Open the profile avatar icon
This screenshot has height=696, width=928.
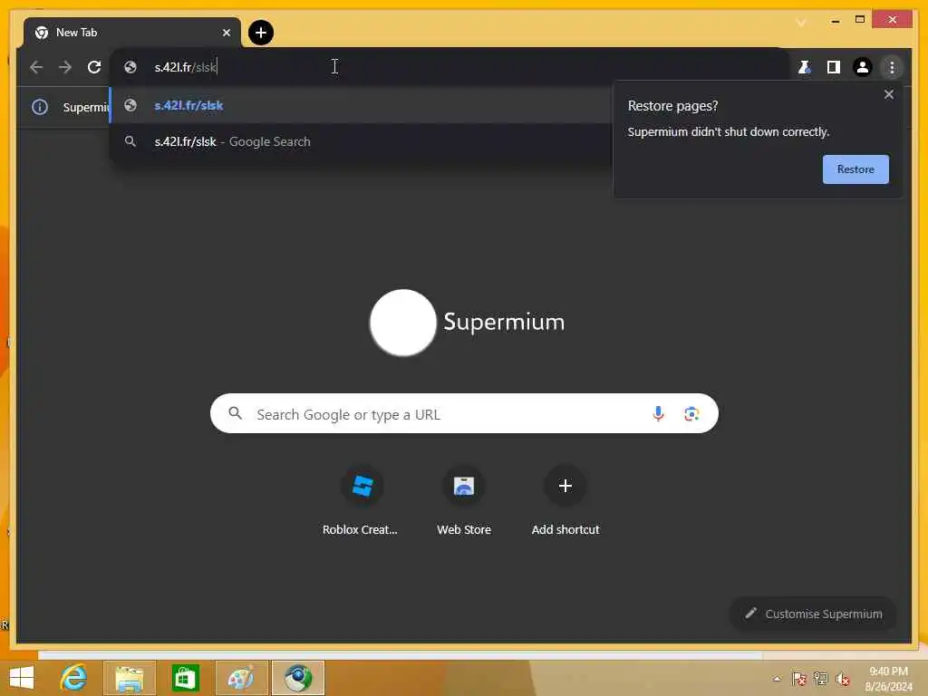[863, 67]
